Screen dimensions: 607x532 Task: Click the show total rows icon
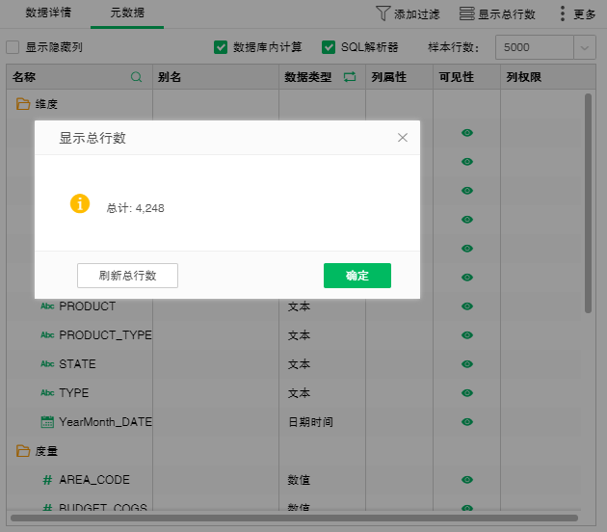[x=466, y=13]
